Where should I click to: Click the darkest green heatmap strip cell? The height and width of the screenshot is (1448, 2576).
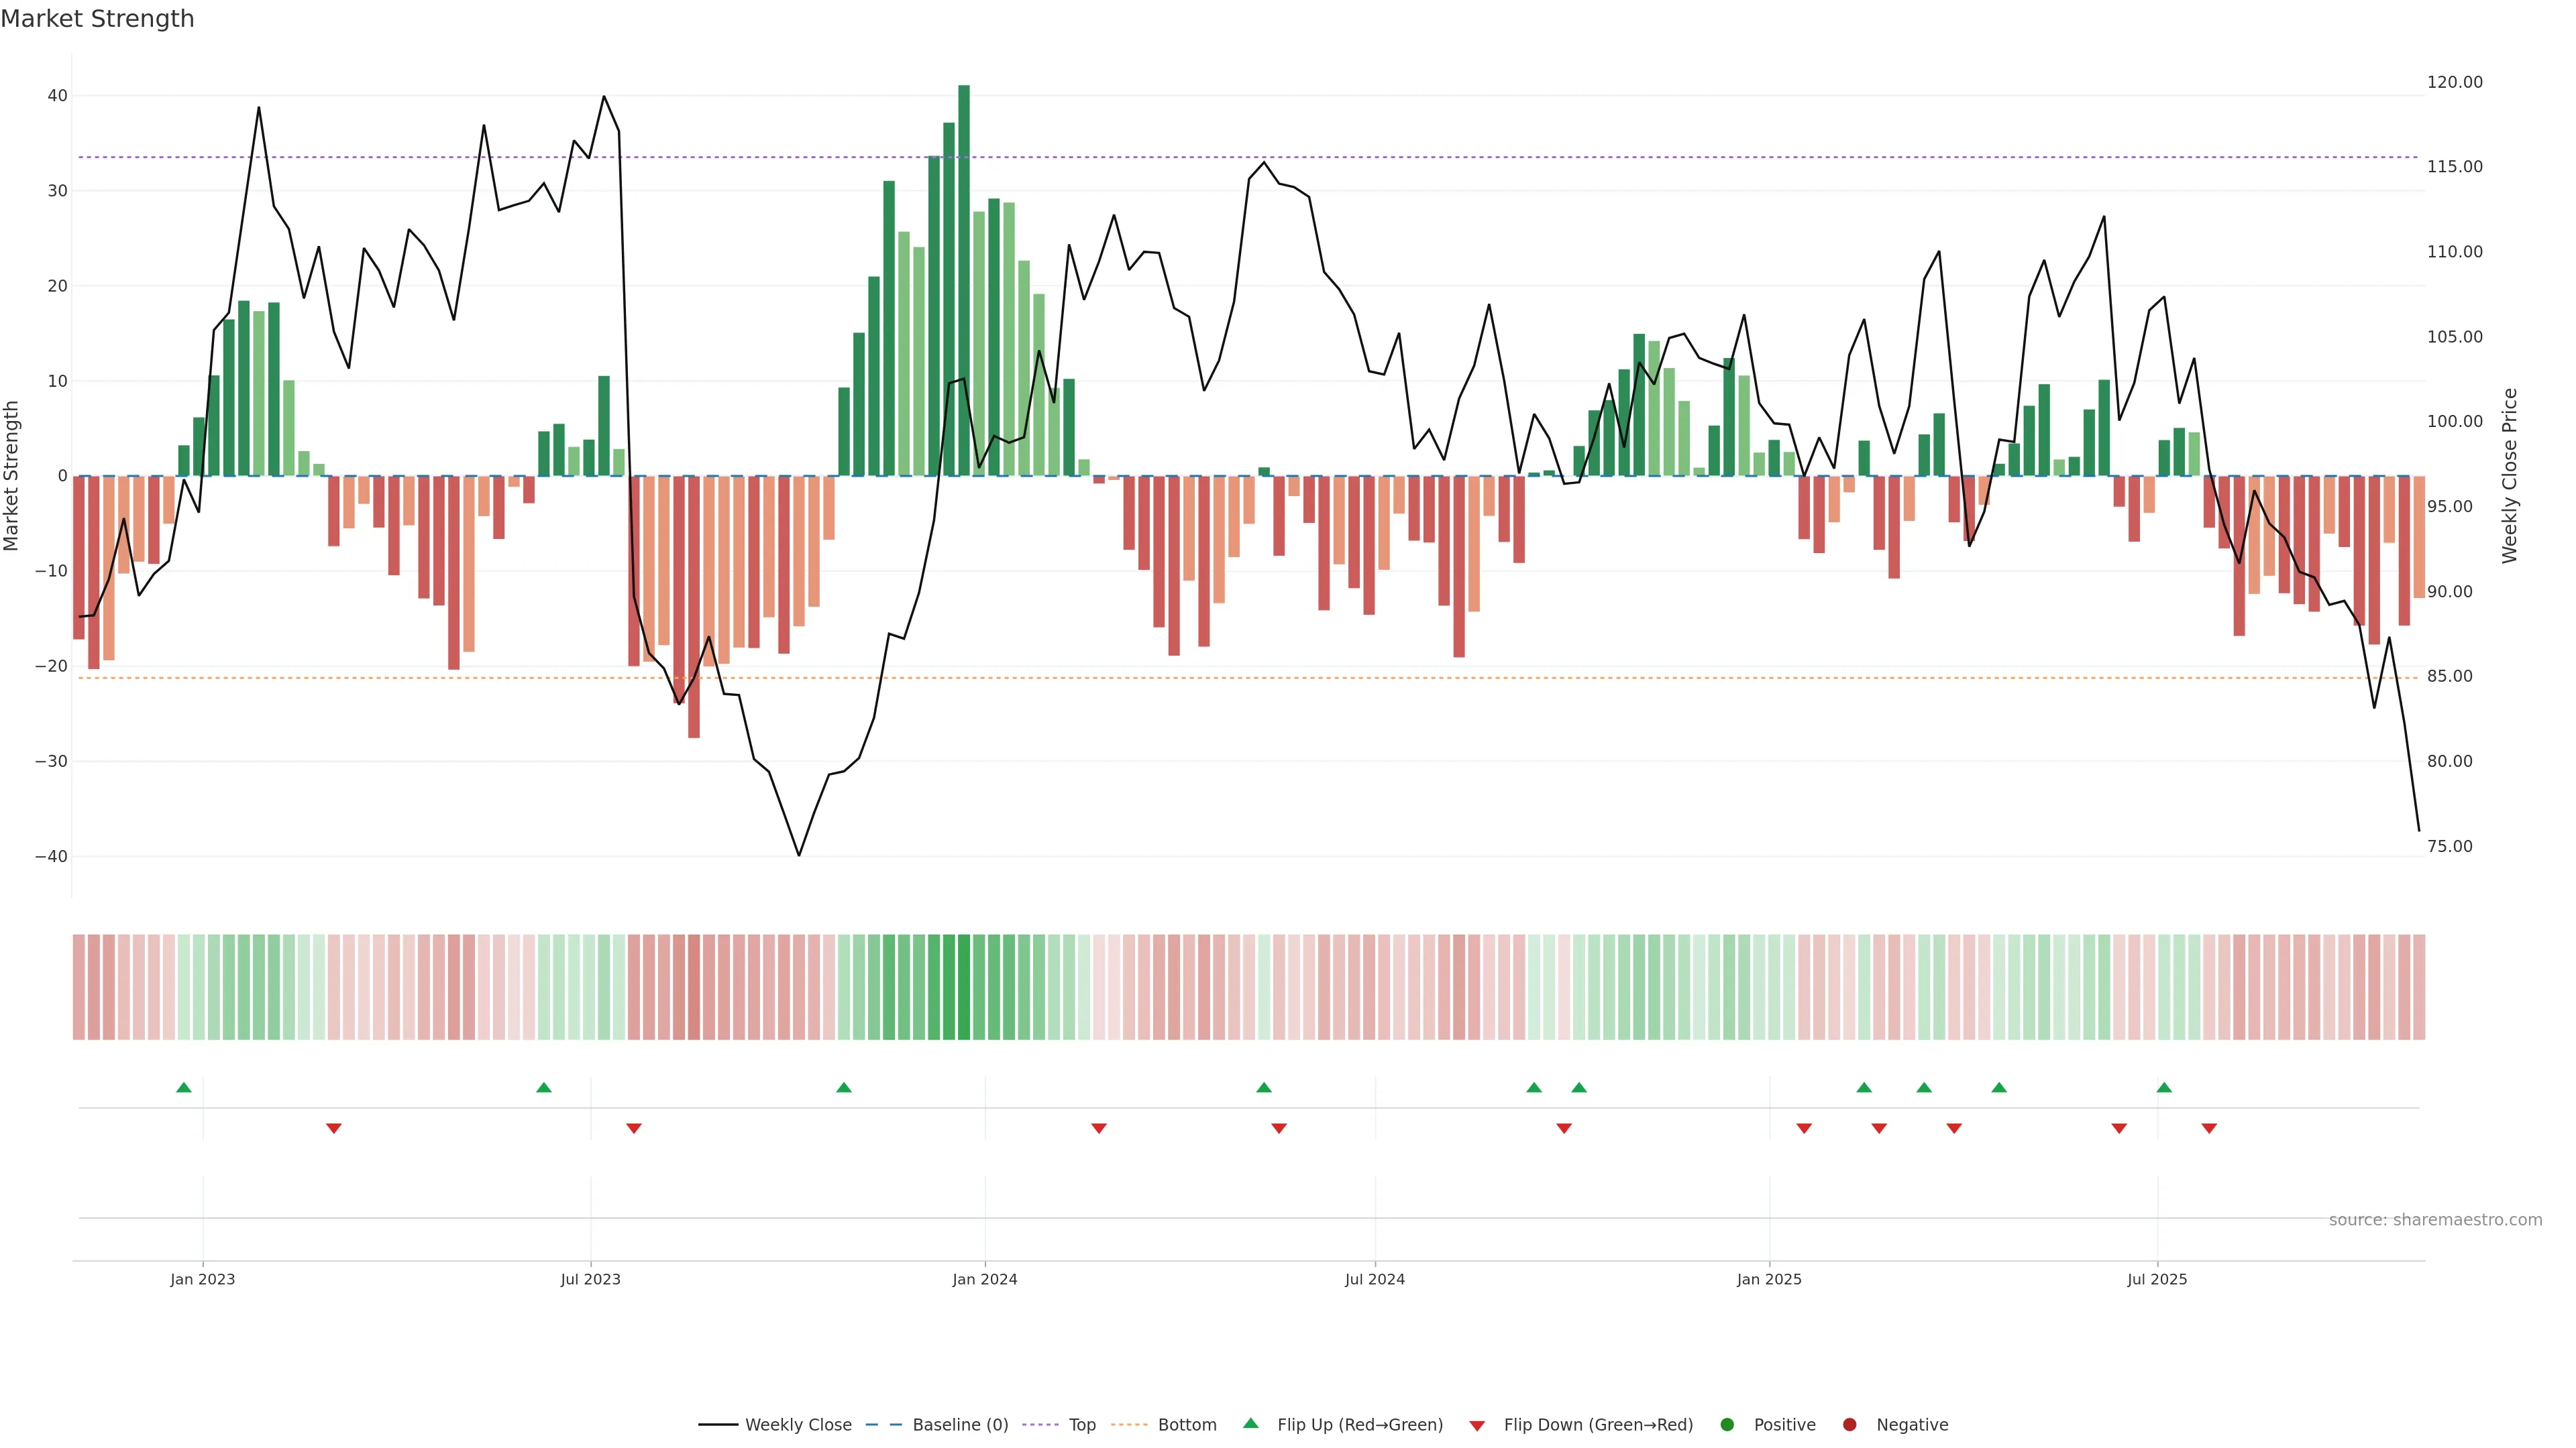pos(964,986)
